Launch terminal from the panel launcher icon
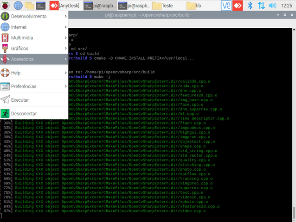Viewport: 296px width, 222px height. pyautogui.click(x=41, y=6)
